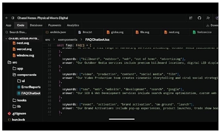Screen dimensions: 221x133
Task: Open the Payments tab
Action: click(55, 25)
